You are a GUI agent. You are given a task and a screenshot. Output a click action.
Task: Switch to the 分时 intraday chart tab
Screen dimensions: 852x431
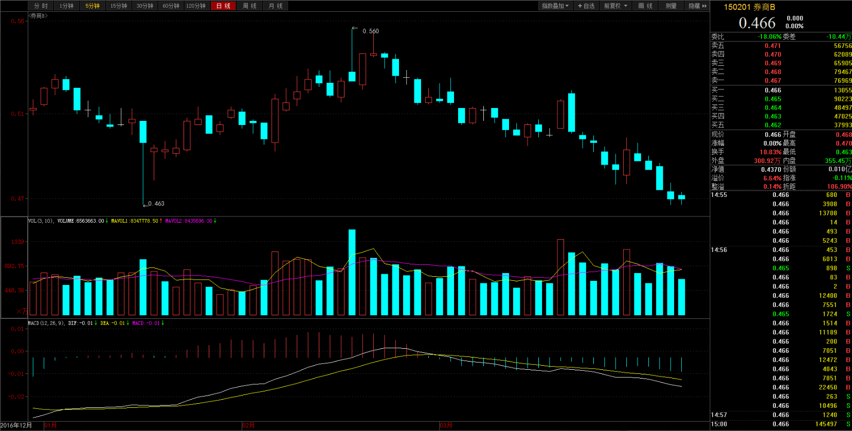tap(41, 6)
